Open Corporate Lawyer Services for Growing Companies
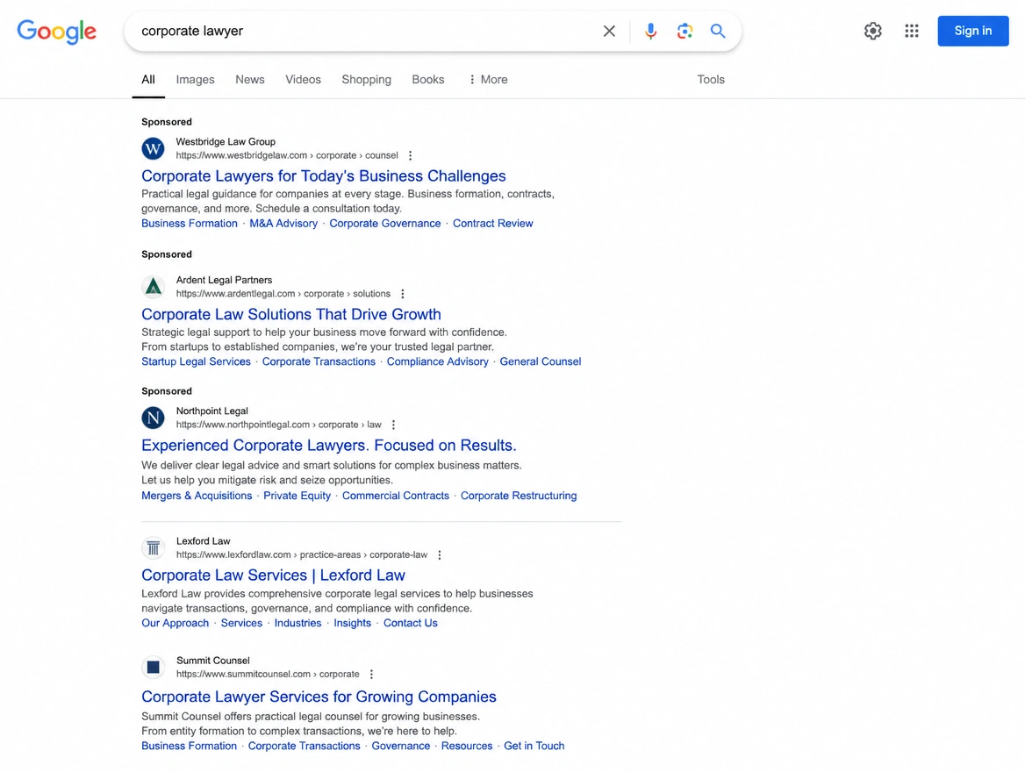Screen dimensions: 1025x772 coord(319,697)
